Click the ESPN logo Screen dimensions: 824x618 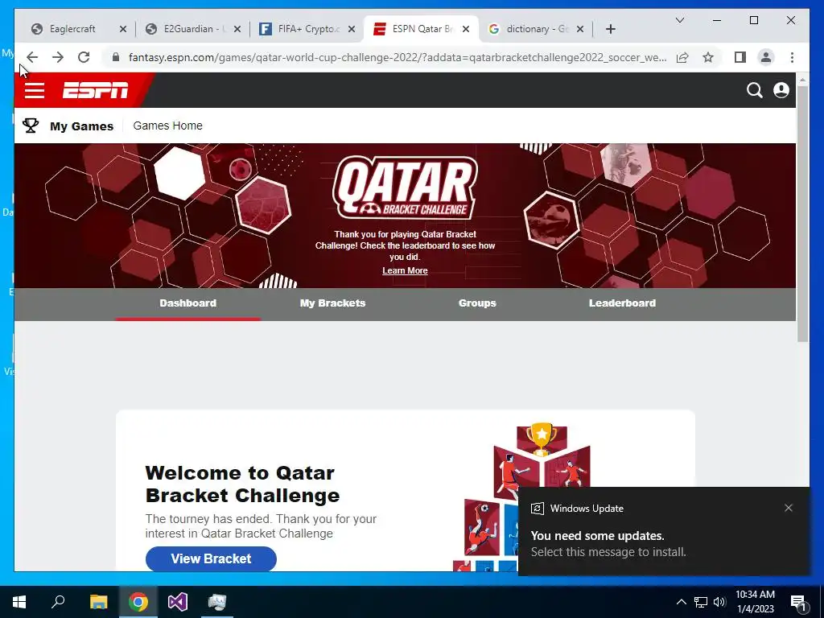tap(95, 90)
